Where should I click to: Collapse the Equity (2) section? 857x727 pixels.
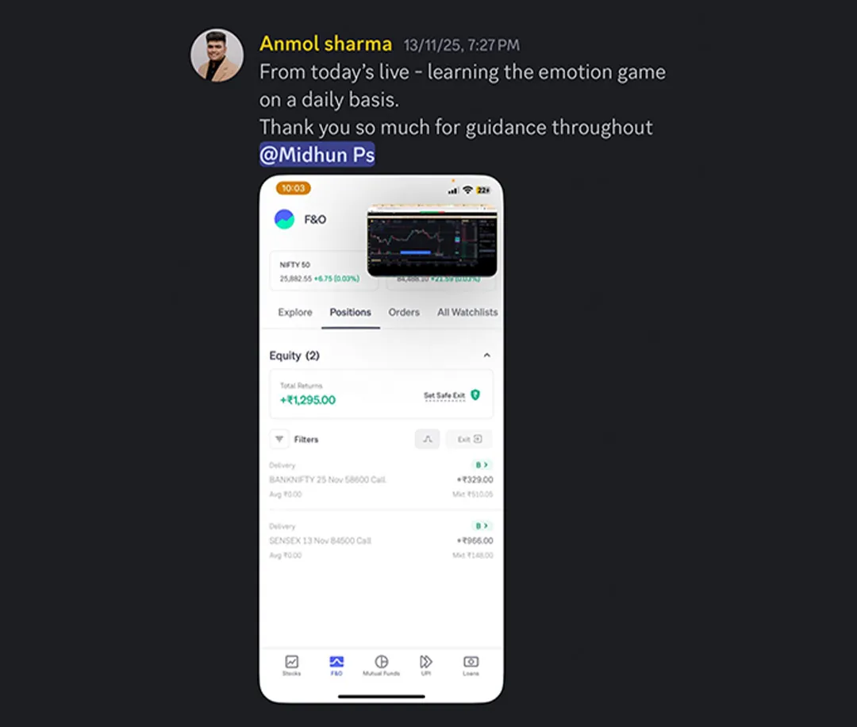(x=486, y=356)
